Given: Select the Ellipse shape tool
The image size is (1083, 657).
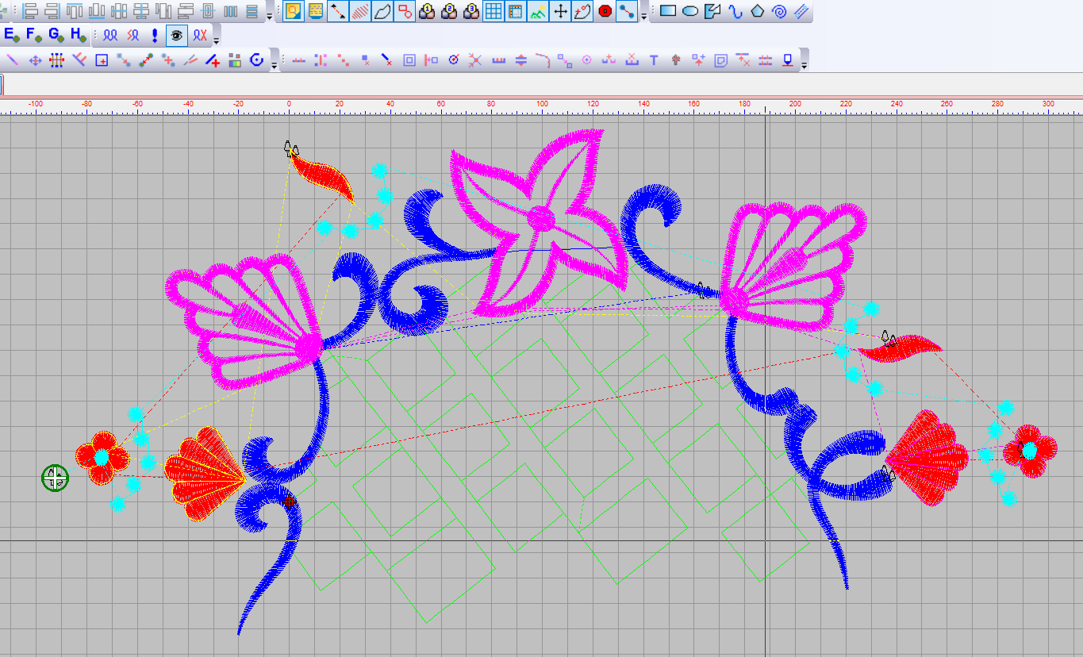Looking at the screenshot, I should point(689,12).
